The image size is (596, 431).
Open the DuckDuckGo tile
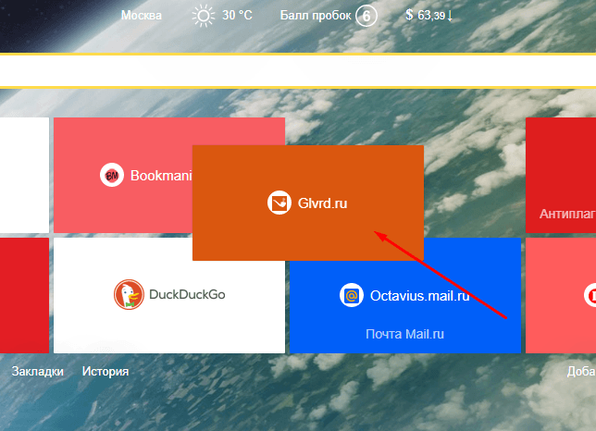(x=169, y=295)
